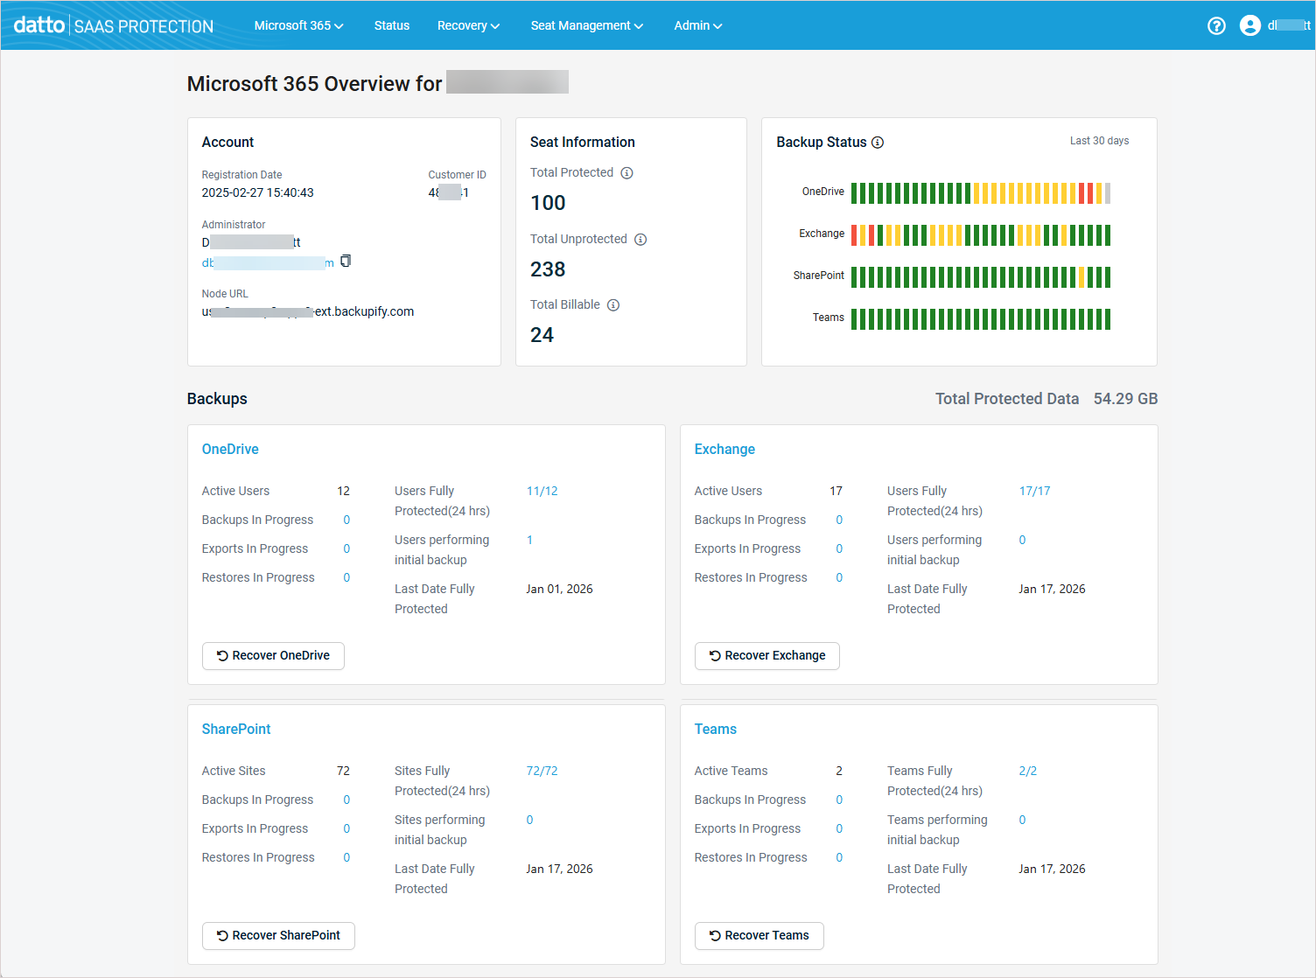Click info icon beside Total Unprotected
The width and height of the screenshot is (1316, 978).
[640, 240]
